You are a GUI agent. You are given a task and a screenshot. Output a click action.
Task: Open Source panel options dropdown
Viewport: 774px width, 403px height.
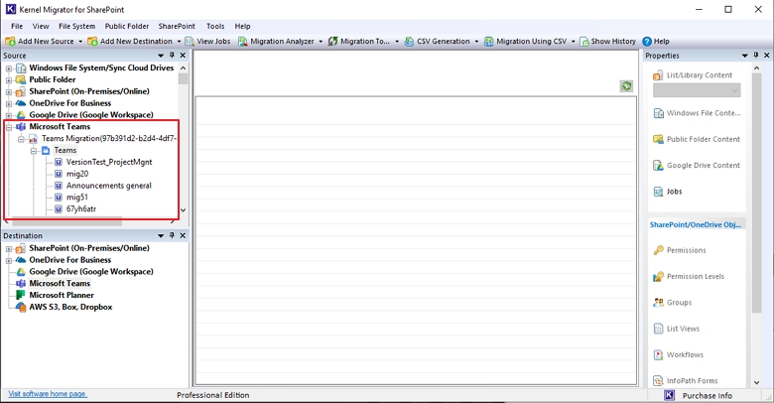161,56
